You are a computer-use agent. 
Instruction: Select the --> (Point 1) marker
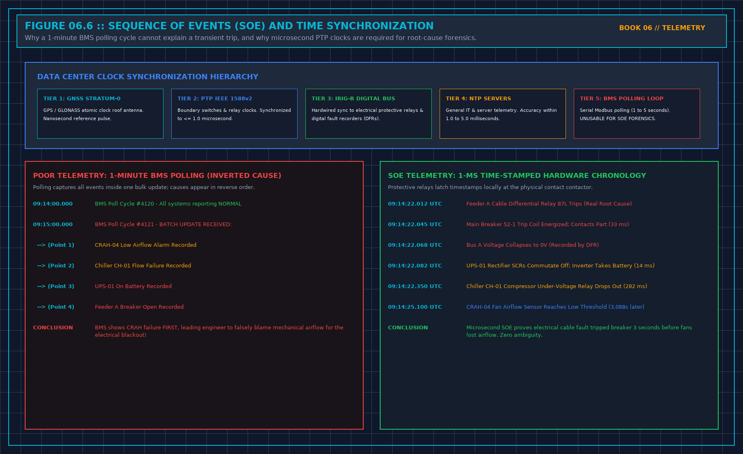pyautogui.click(x=56, y=245)
